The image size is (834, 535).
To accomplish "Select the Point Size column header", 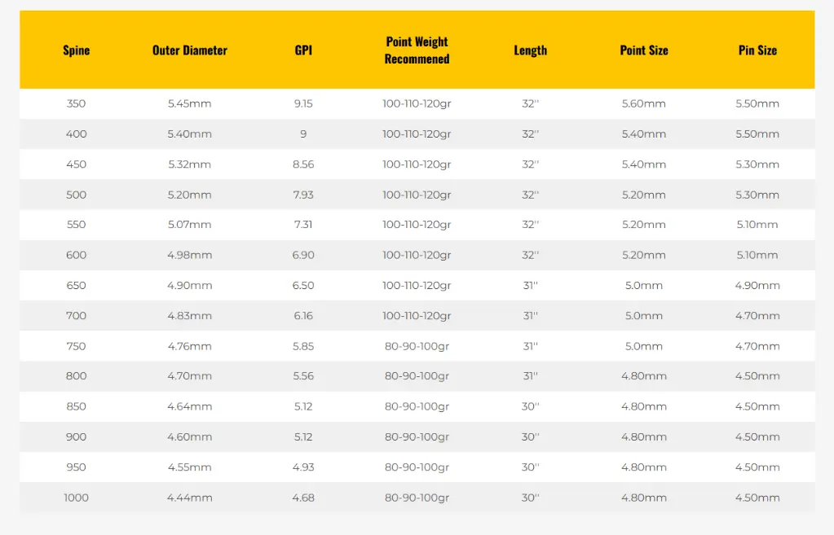I will (643, 50).
